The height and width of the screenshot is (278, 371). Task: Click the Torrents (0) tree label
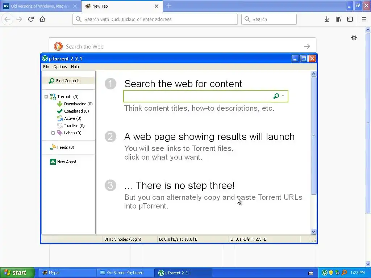[68, 97]
